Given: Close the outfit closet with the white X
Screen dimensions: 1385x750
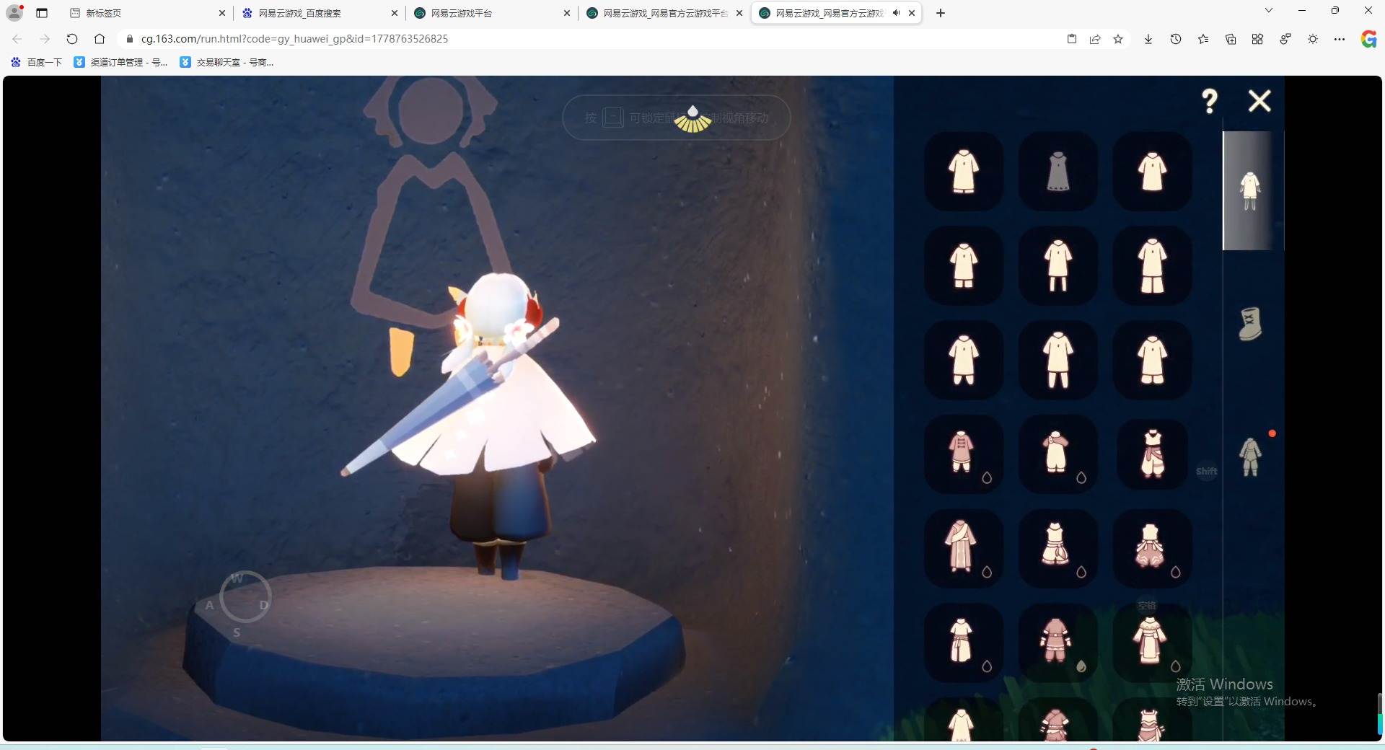Looking at the screenshot, I should pos(1259,101).
